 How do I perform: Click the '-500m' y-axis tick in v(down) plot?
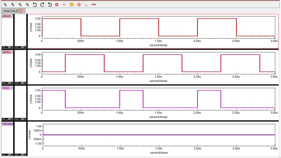[x=37, y=139]
